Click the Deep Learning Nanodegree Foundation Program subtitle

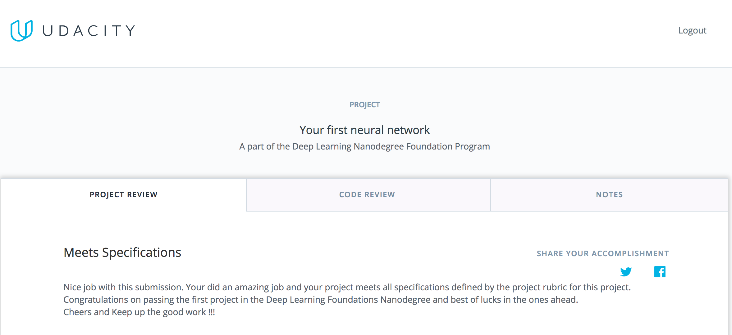pos(364,146)
